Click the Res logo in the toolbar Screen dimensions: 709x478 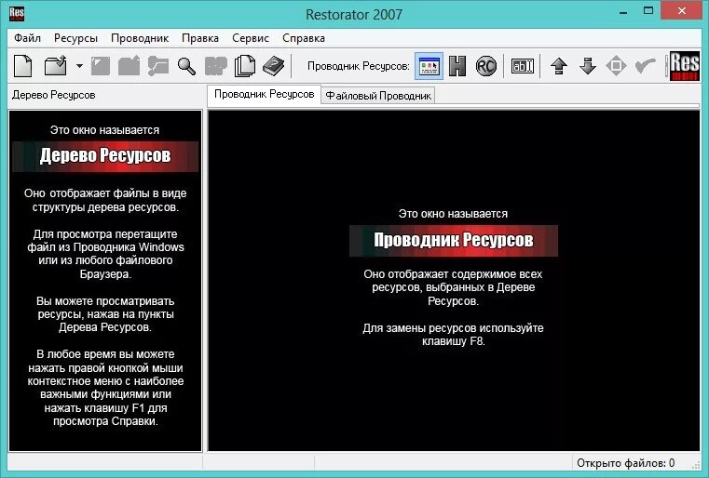coord(685,66)
